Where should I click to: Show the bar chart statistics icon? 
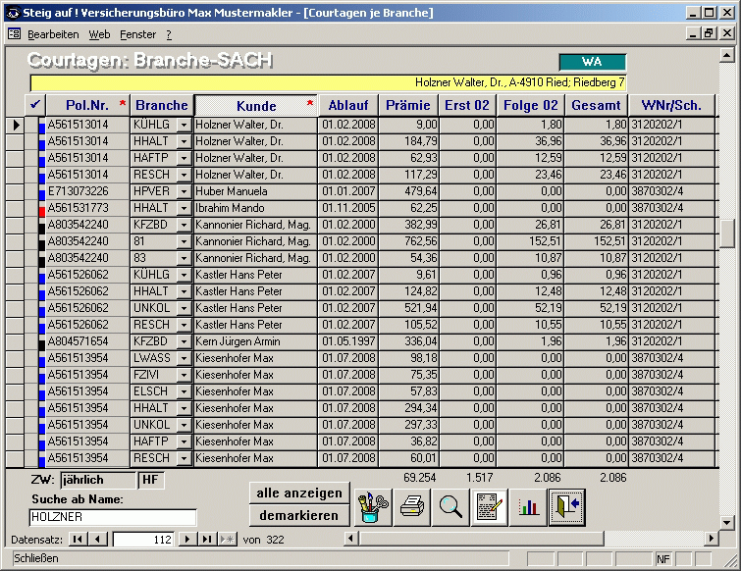[528, 507]
